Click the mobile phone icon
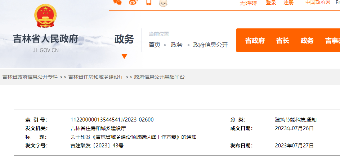Image resolution: width=340 pixels, height=156 pixels. [149, 3]
